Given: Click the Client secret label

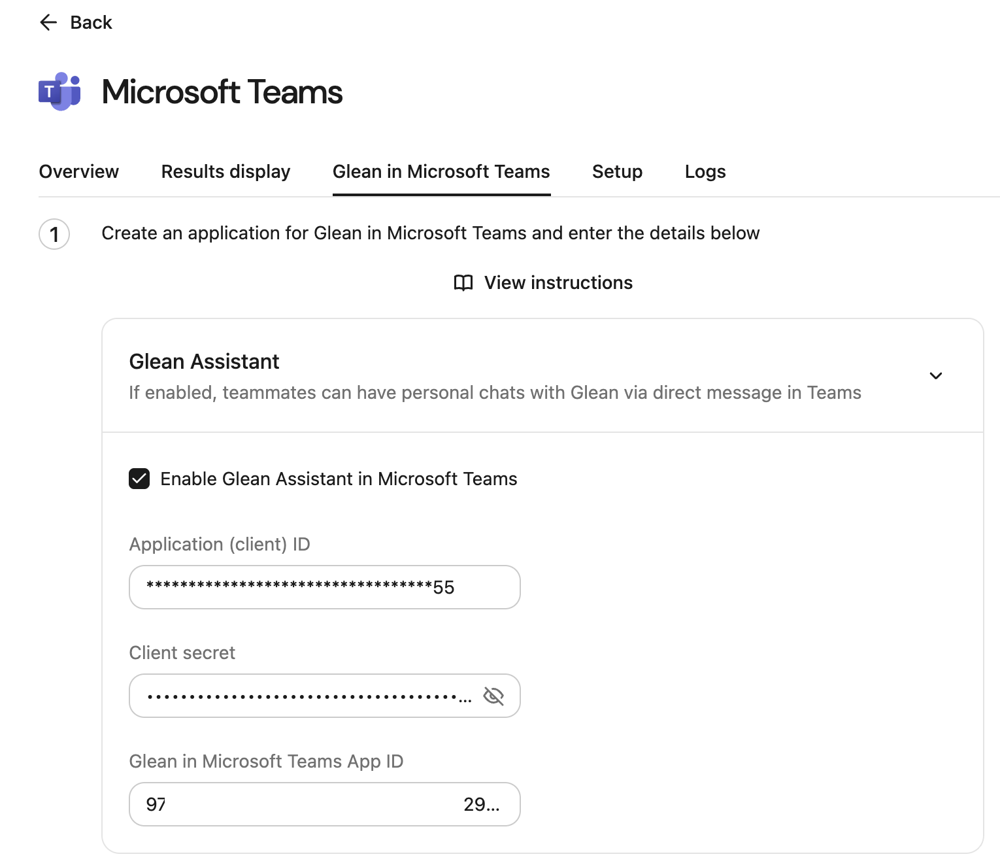Looking at the screenshot, I should pyautogui.click(x=182, y=653).
